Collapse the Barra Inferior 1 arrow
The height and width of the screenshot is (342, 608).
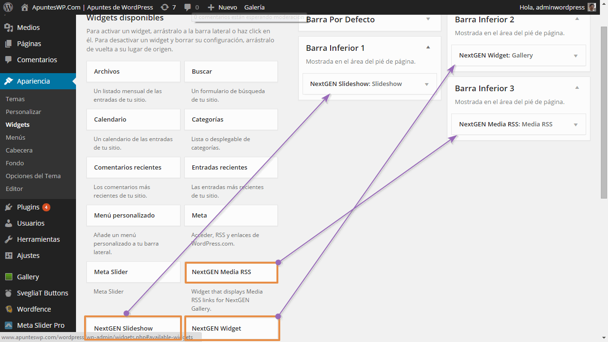pyautogui.click(x=428, y=47)
